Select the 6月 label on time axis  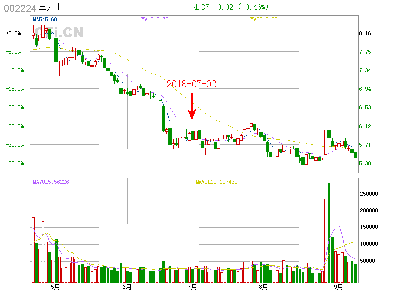tap(127, 287)
